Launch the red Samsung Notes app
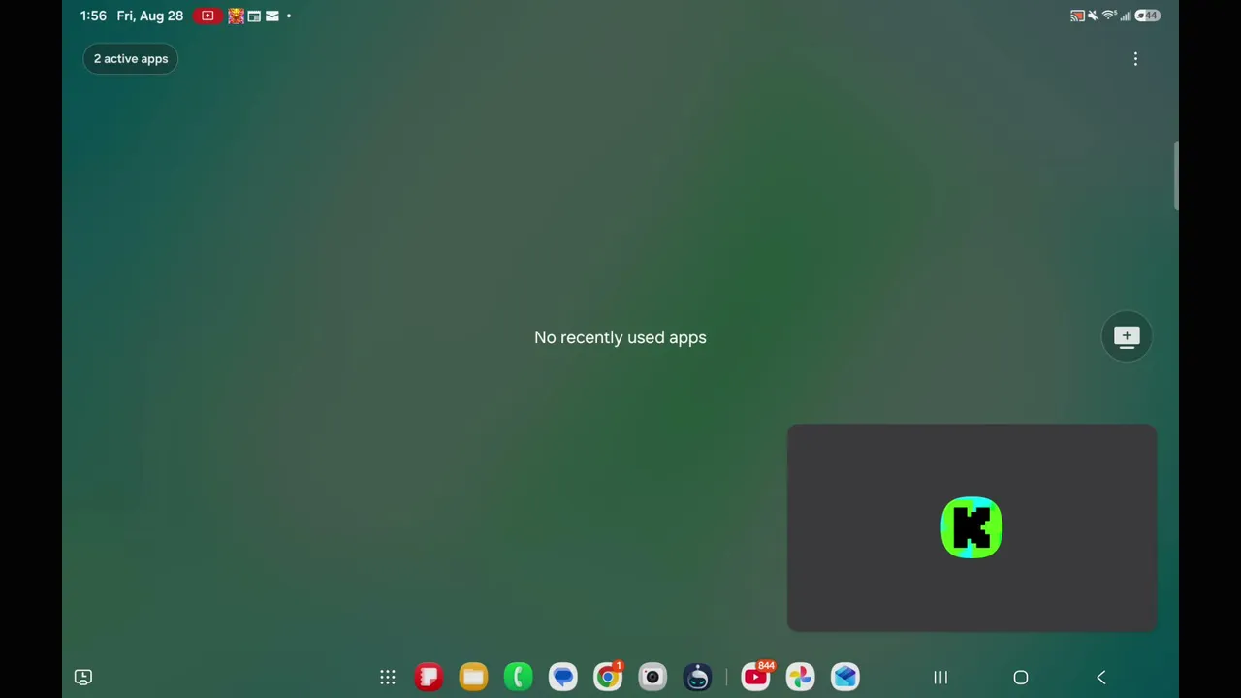Image resolution: width=1241 pixels, height=698 pixels. 429,677
